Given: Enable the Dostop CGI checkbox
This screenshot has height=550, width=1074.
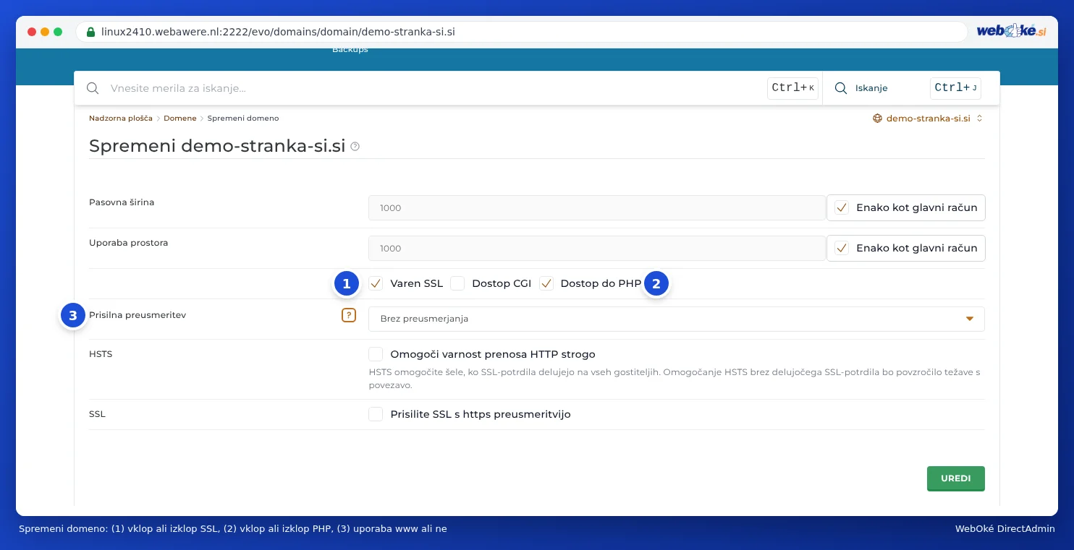Looking at the screenshot, I should [x=457, y=283].
